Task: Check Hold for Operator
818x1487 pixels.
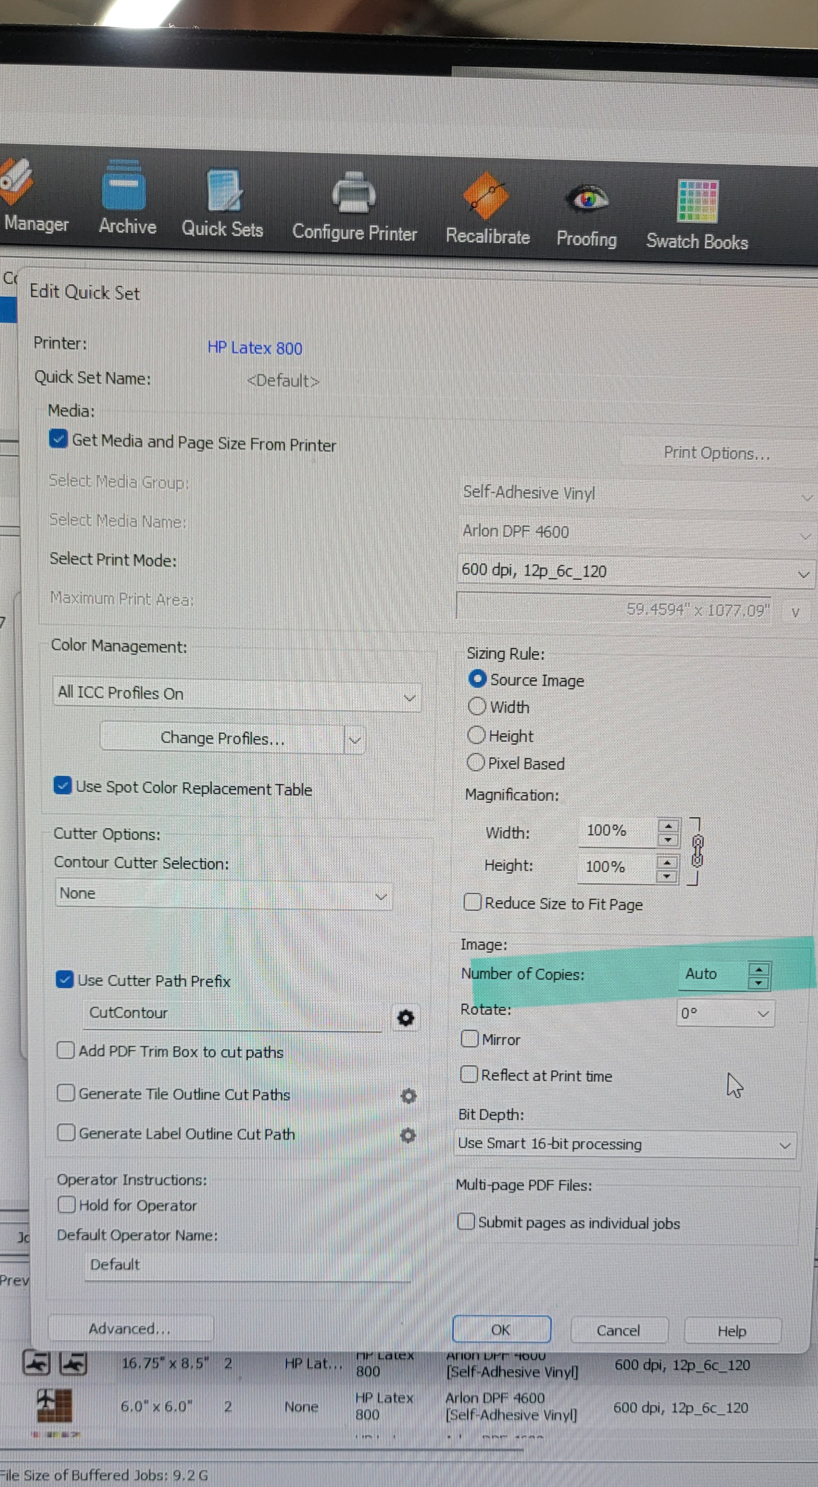Action: point(66,1204)
